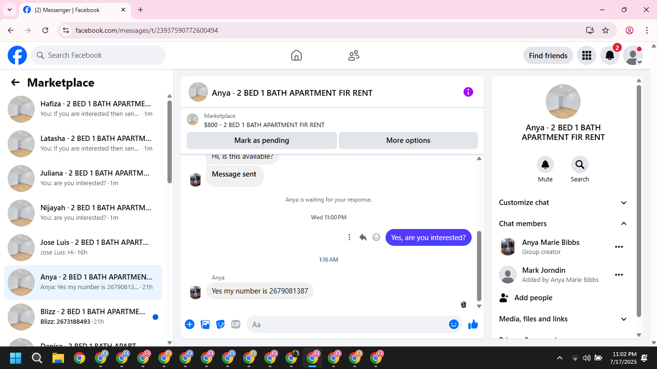Open Windows taskbar search
657x369 pixels.
(37, 358)
